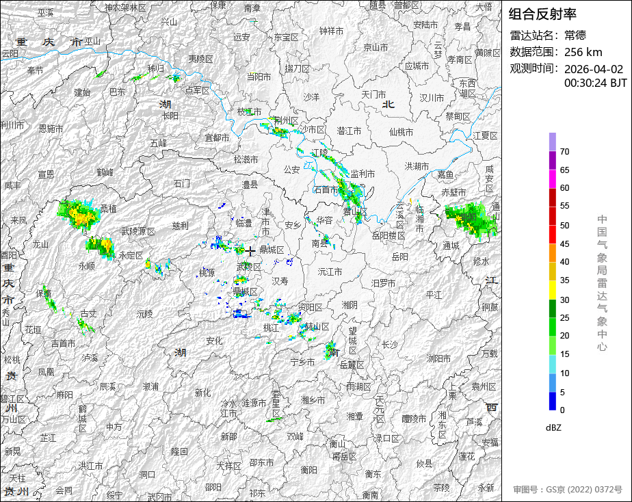Pick the bright red 45-50 dBZ band
The image size is (632, 502).
552,234
